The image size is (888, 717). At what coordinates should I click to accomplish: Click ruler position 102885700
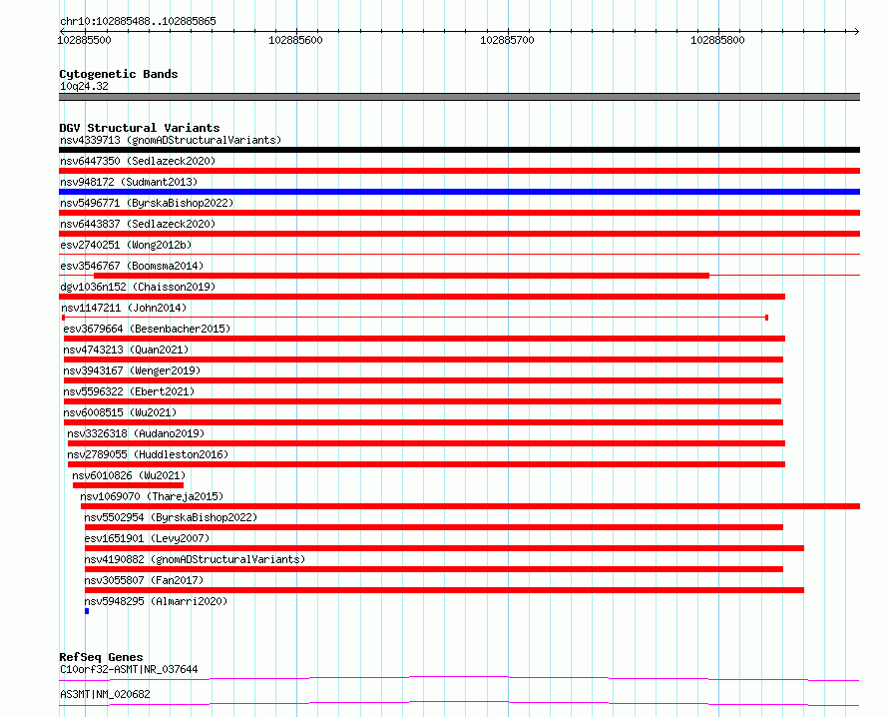(x=507, y=40)
